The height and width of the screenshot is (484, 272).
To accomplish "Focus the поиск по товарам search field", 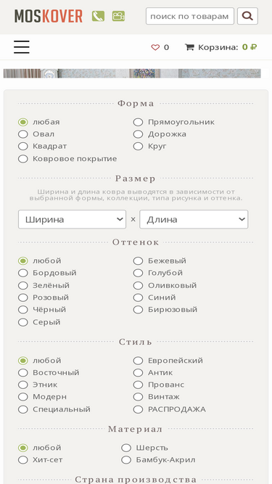I will (190, 16).
